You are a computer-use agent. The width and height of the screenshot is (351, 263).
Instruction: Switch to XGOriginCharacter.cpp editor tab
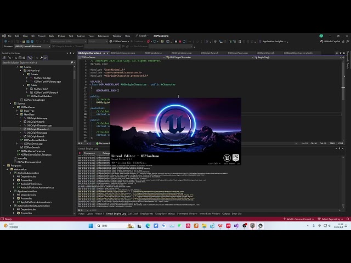tap(123, 53)
